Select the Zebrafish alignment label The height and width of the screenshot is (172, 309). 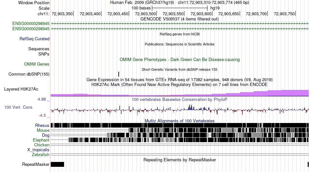[x=40, y=155]
